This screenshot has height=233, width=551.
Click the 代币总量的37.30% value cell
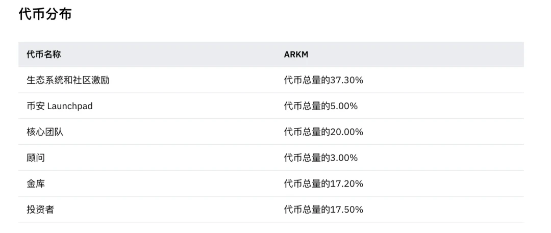(x=323, y=80)
